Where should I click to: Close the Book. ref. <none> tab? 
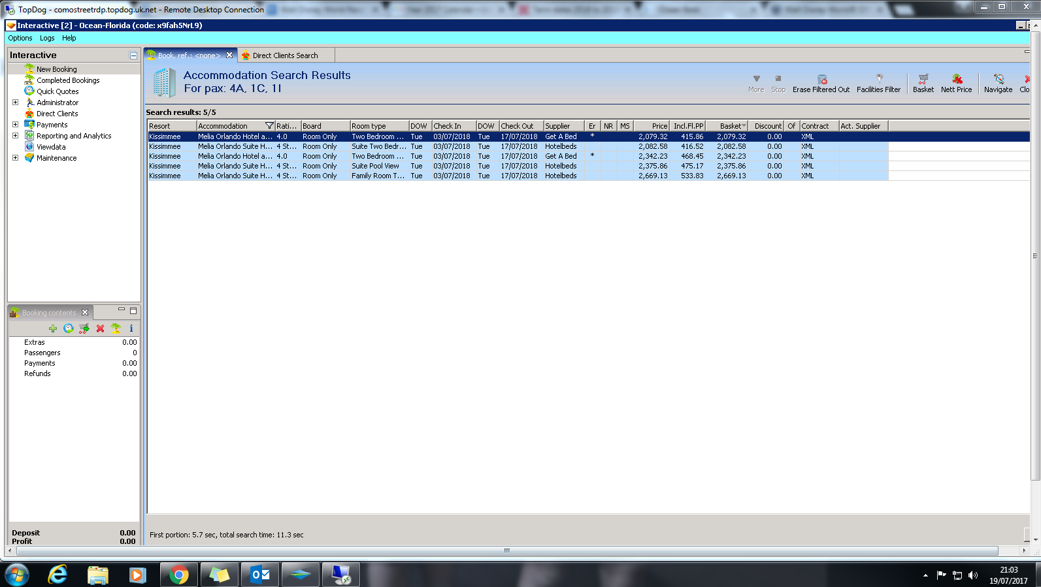tap(229, 56)
